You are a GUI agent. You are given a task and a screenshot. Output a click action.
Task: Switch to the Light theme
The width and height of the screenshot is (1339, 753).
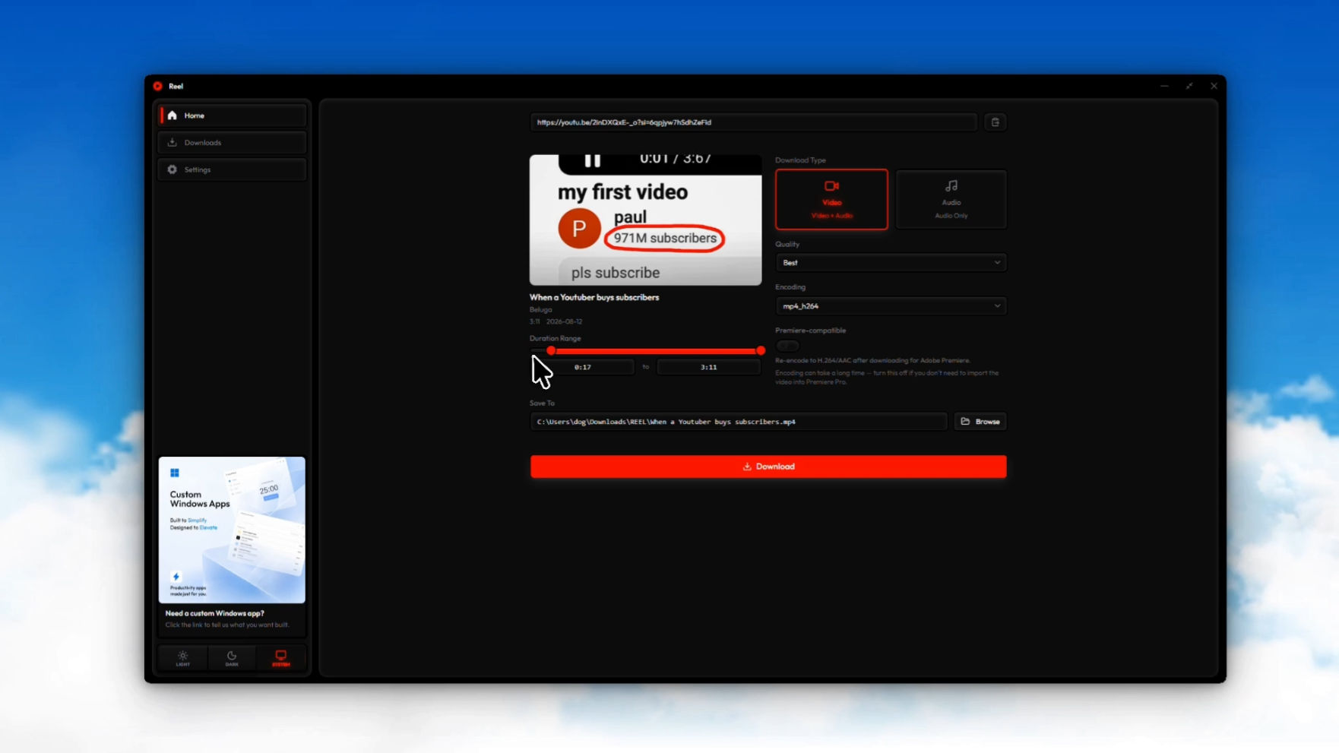tap(183, 658)
